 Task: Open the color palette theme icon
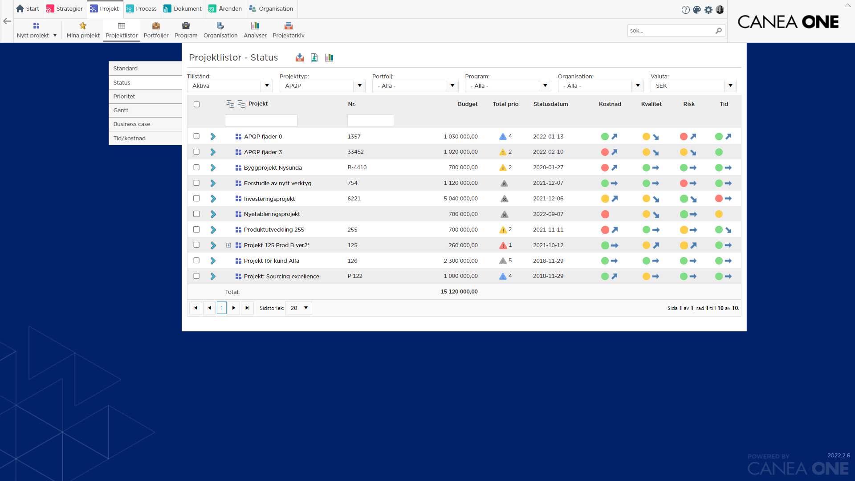697,10
